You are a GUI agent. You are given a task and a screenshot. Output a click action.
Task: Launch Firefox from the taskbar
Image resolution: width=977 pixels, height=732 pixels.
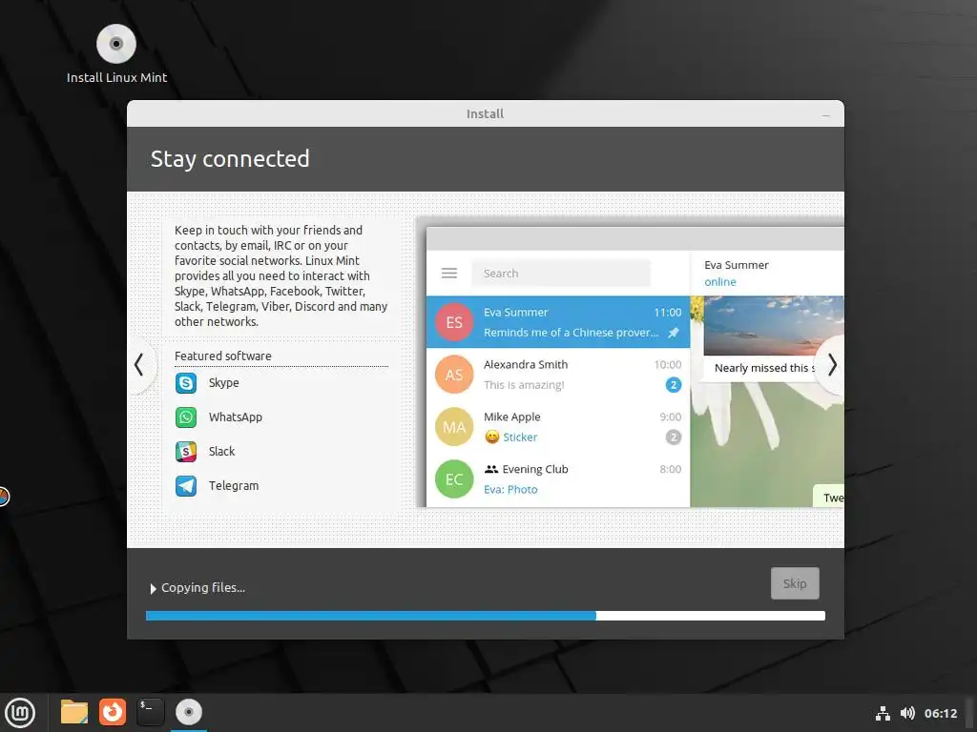click(113, 712)
